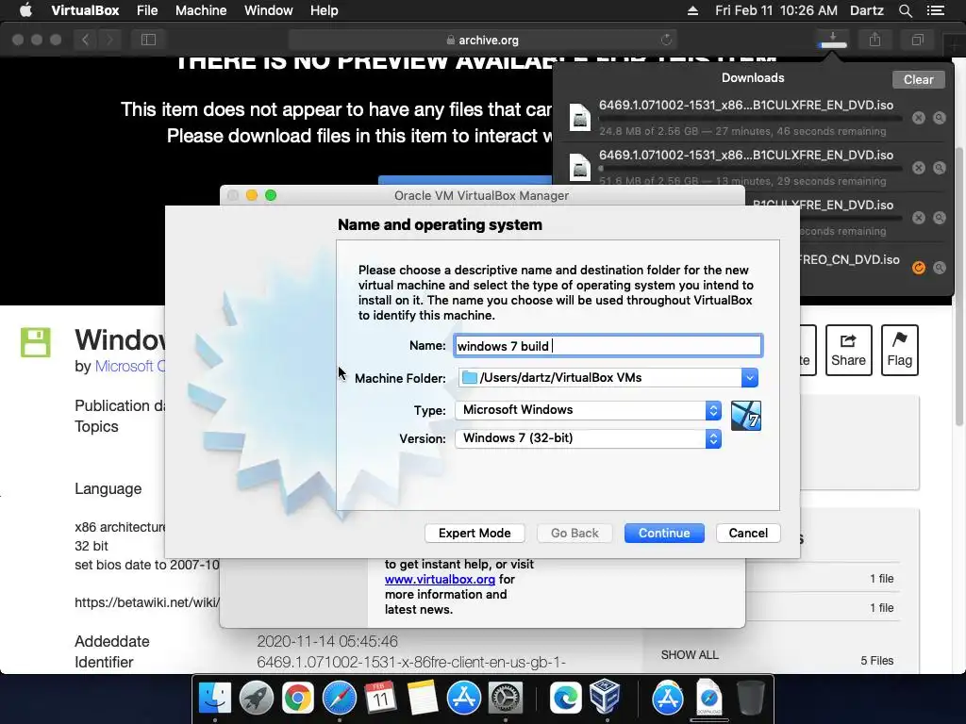Resume the CN_DVD.iso download
Screen dimensions: 966x724
[x=919, y=267]
